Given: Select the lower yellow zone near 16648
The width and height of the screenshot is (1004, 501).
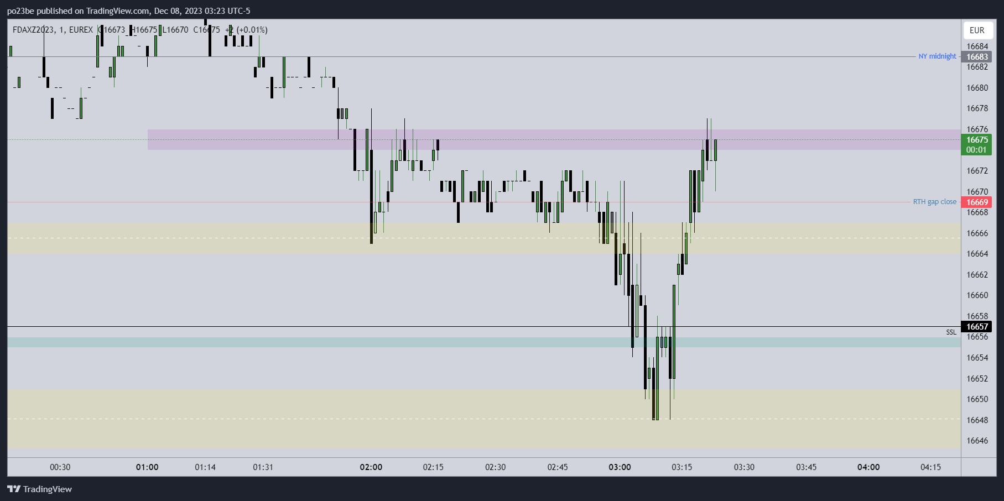Looking at the screenshot, I should click(332, 419).
